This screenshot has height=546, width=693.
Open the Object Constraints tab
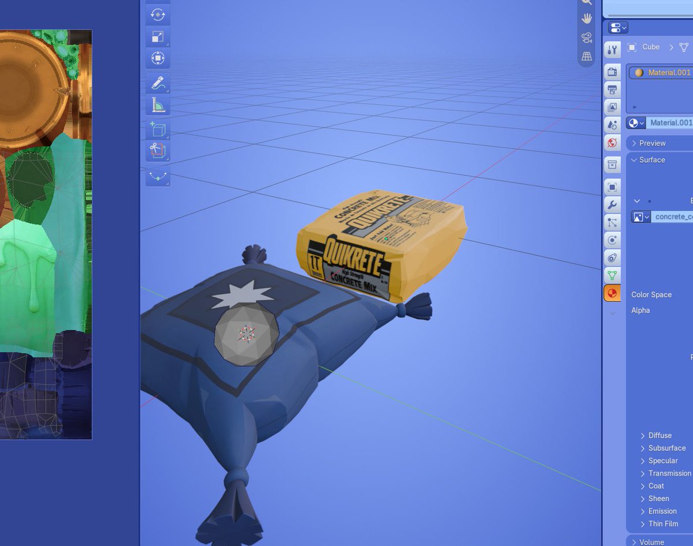tap(613, 258)
